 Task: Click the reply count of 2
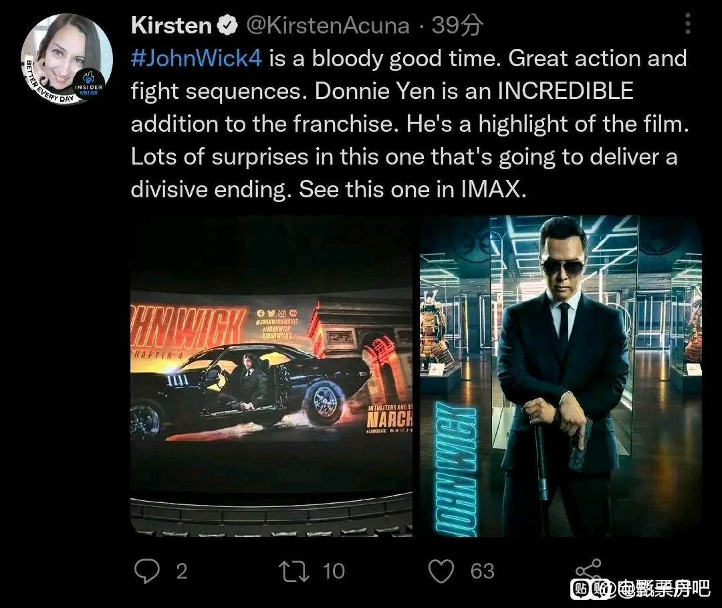click(x=182, y=571)
